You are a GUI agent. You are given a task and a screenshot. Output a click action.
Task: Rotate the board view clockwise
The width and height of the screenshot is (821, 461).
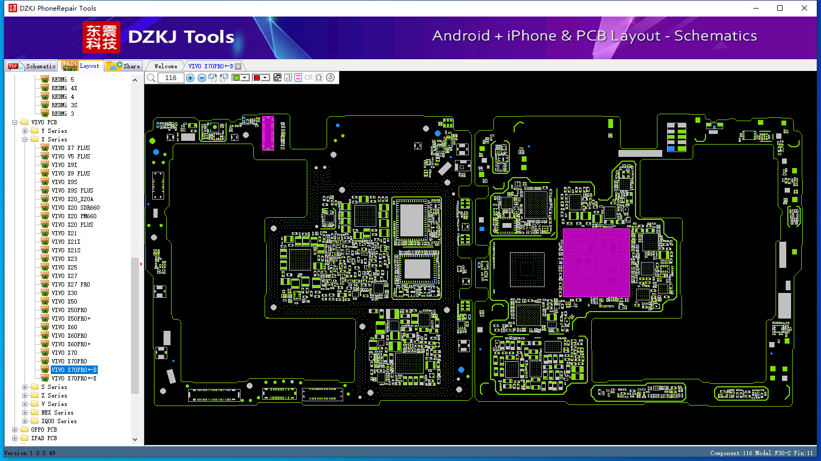(213, 78)
